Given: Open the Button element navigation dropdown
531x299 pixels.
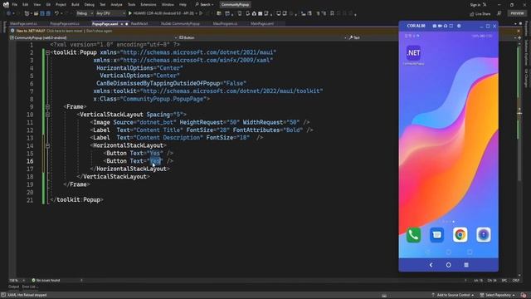Looking at the screenshot, I should (x=263, y=37).
